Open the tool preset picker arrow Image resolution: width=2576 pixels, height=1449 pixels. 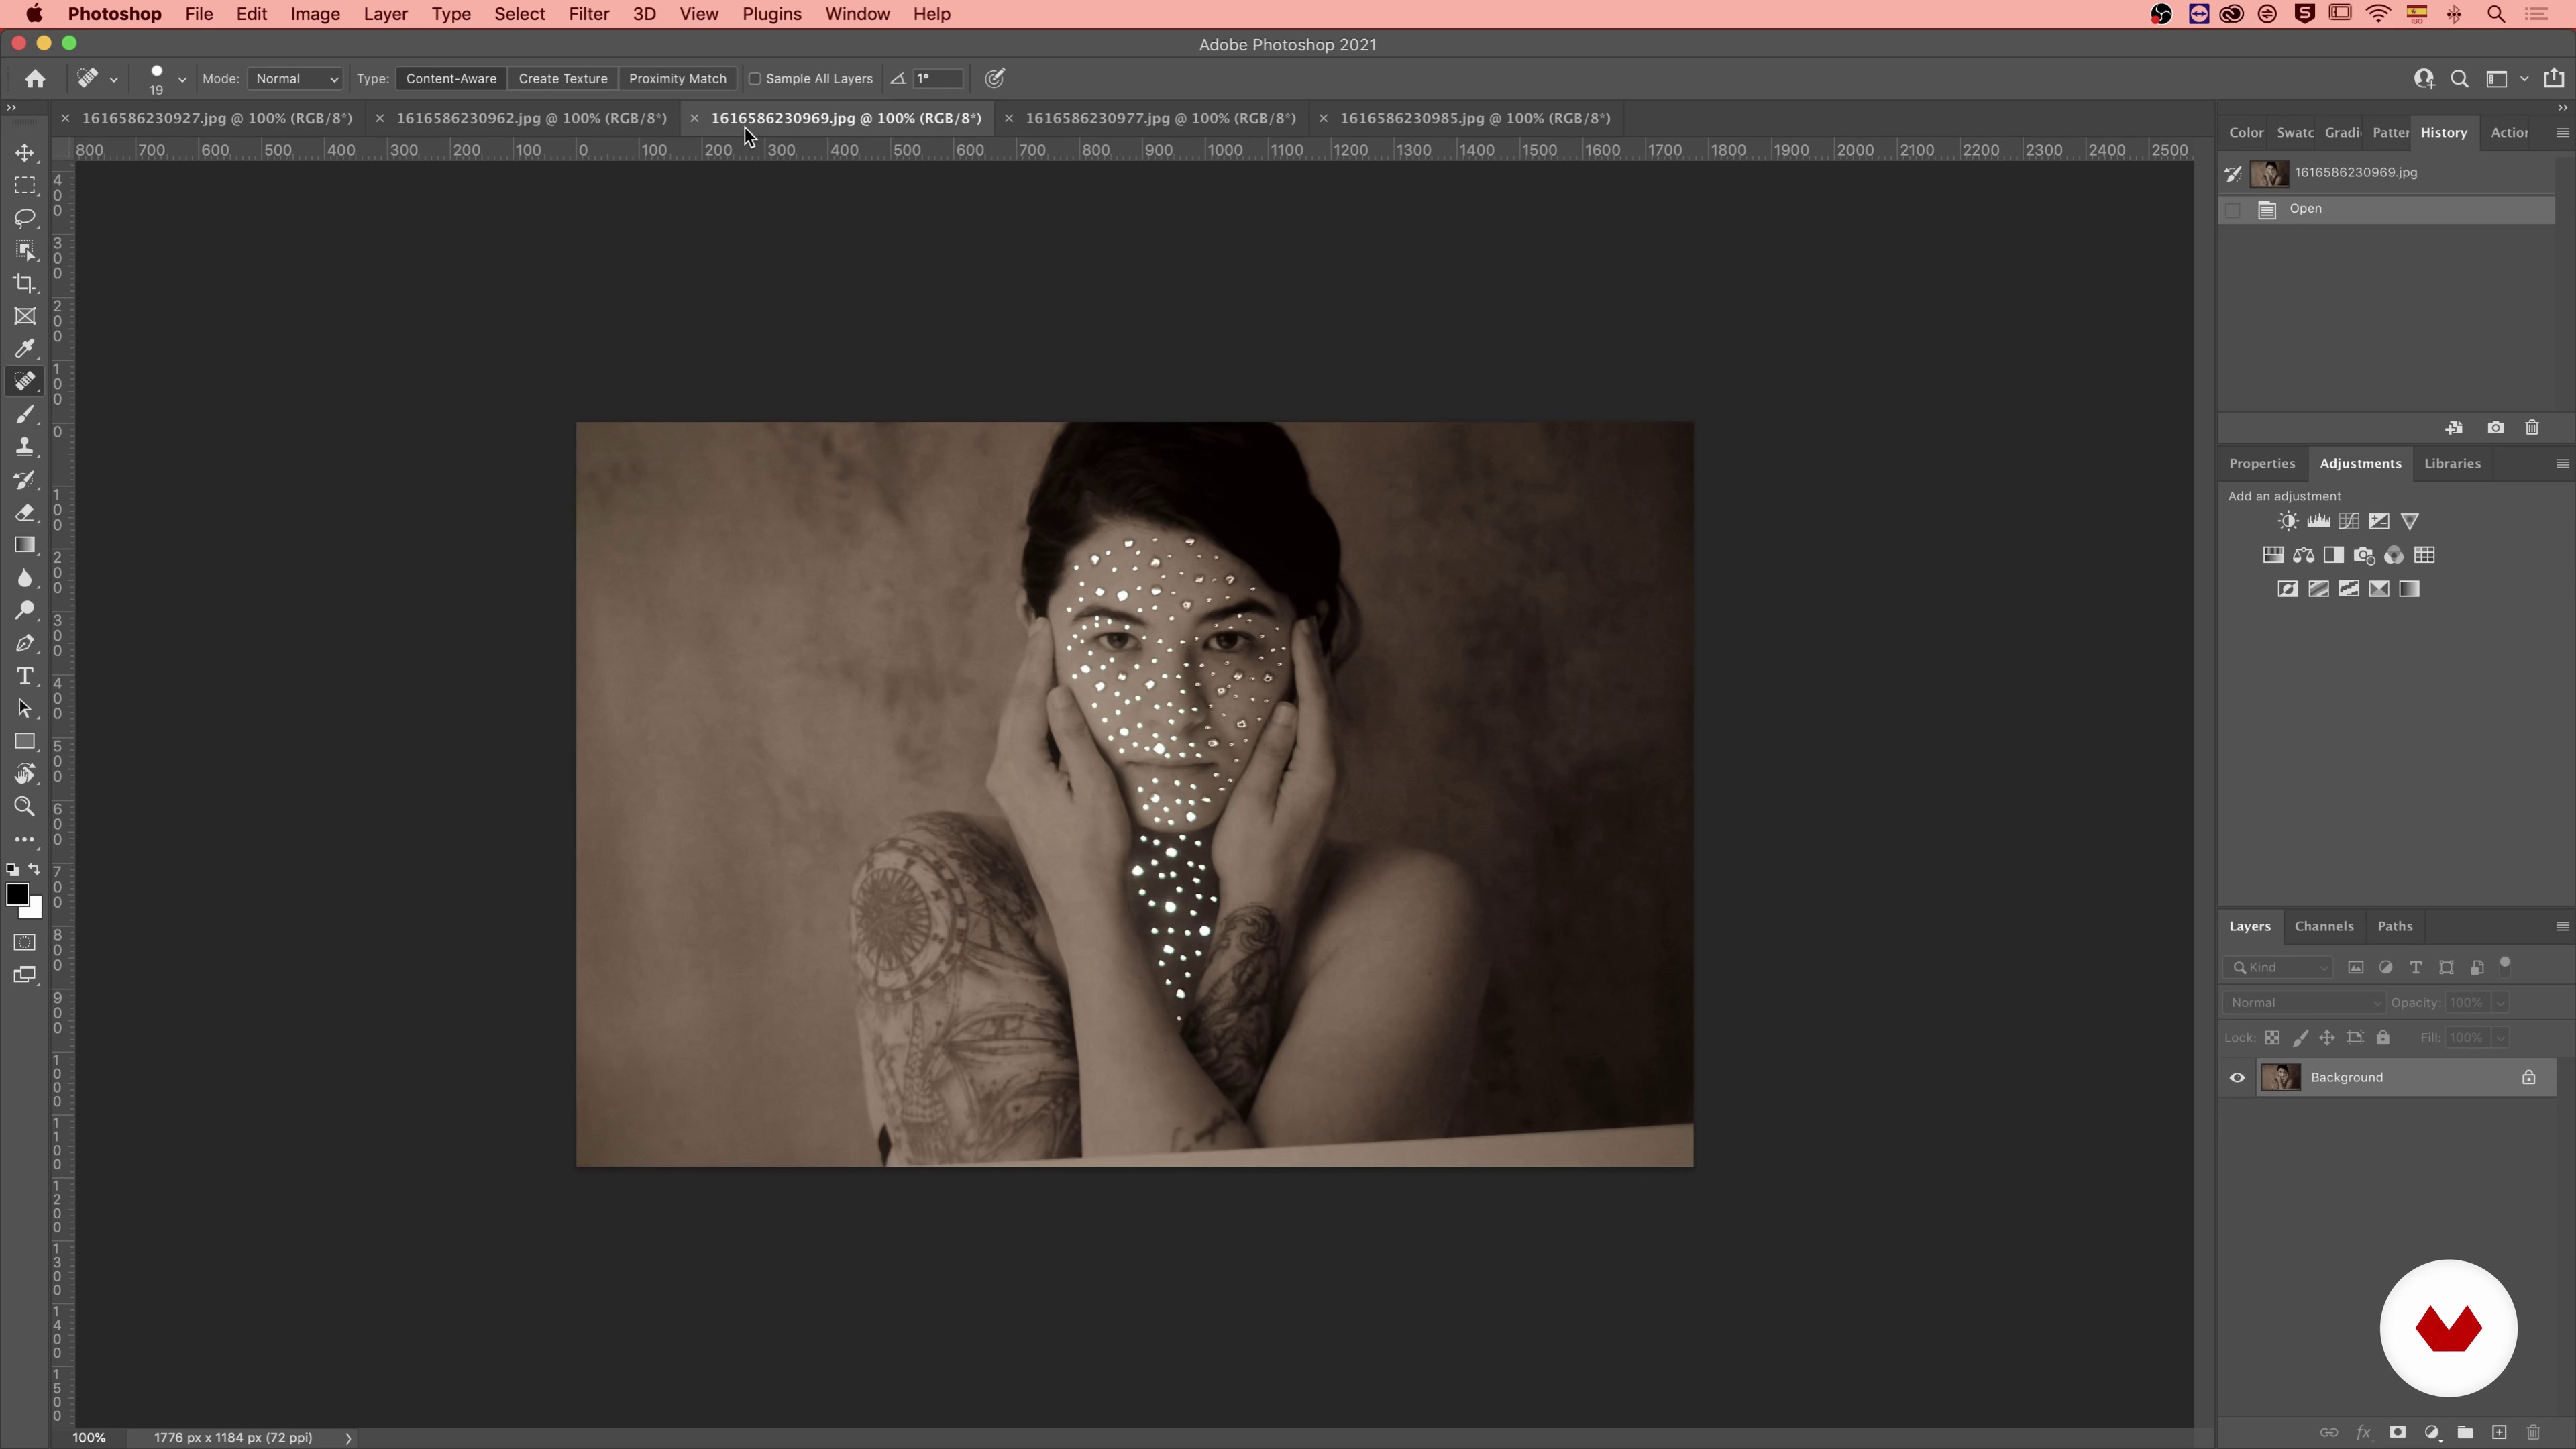(x=113, y=79)
